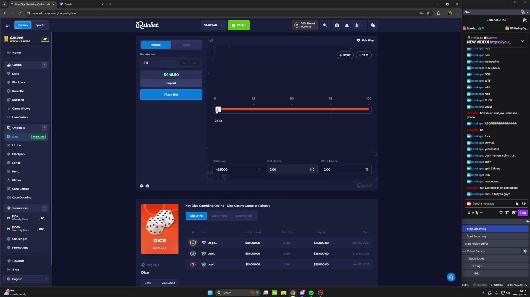Click the dice roll slider handle

(x=218, y=109)
